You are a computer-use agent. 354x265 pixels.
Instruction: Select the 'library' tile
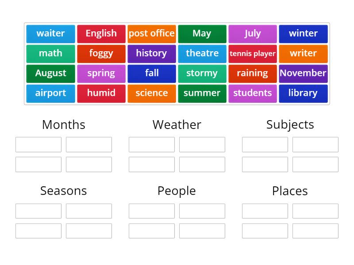tap(303, 93)
